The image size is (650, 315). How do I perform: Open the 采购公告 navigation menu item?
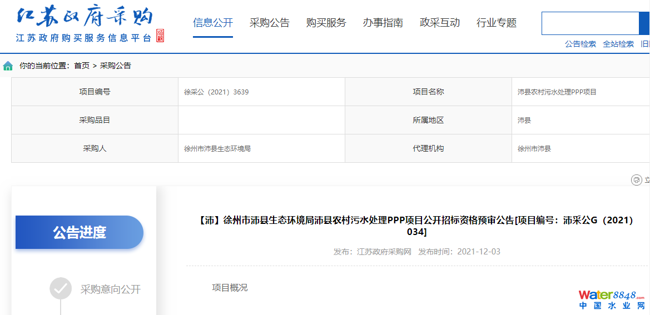click(270, 23)
